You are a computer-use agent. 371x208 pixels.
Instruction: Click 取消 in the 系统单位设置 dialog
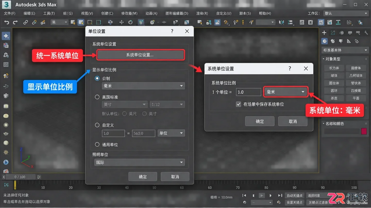coord(293,121)
